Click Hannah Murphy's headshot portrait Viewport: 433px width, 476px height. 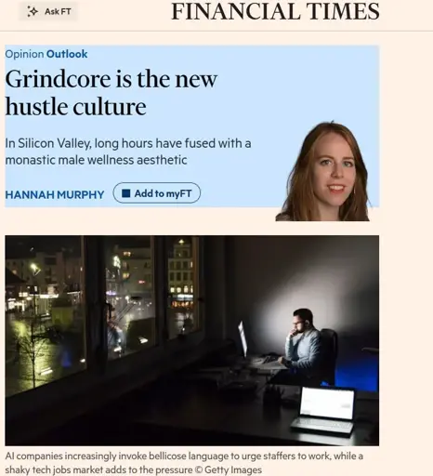tap(323, 171)
